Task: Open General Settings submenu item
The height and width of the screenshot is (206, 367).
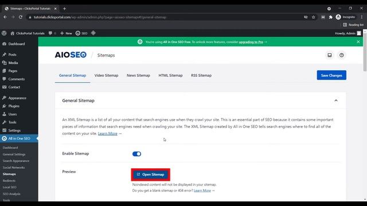Action: click(x=14, y=154)
